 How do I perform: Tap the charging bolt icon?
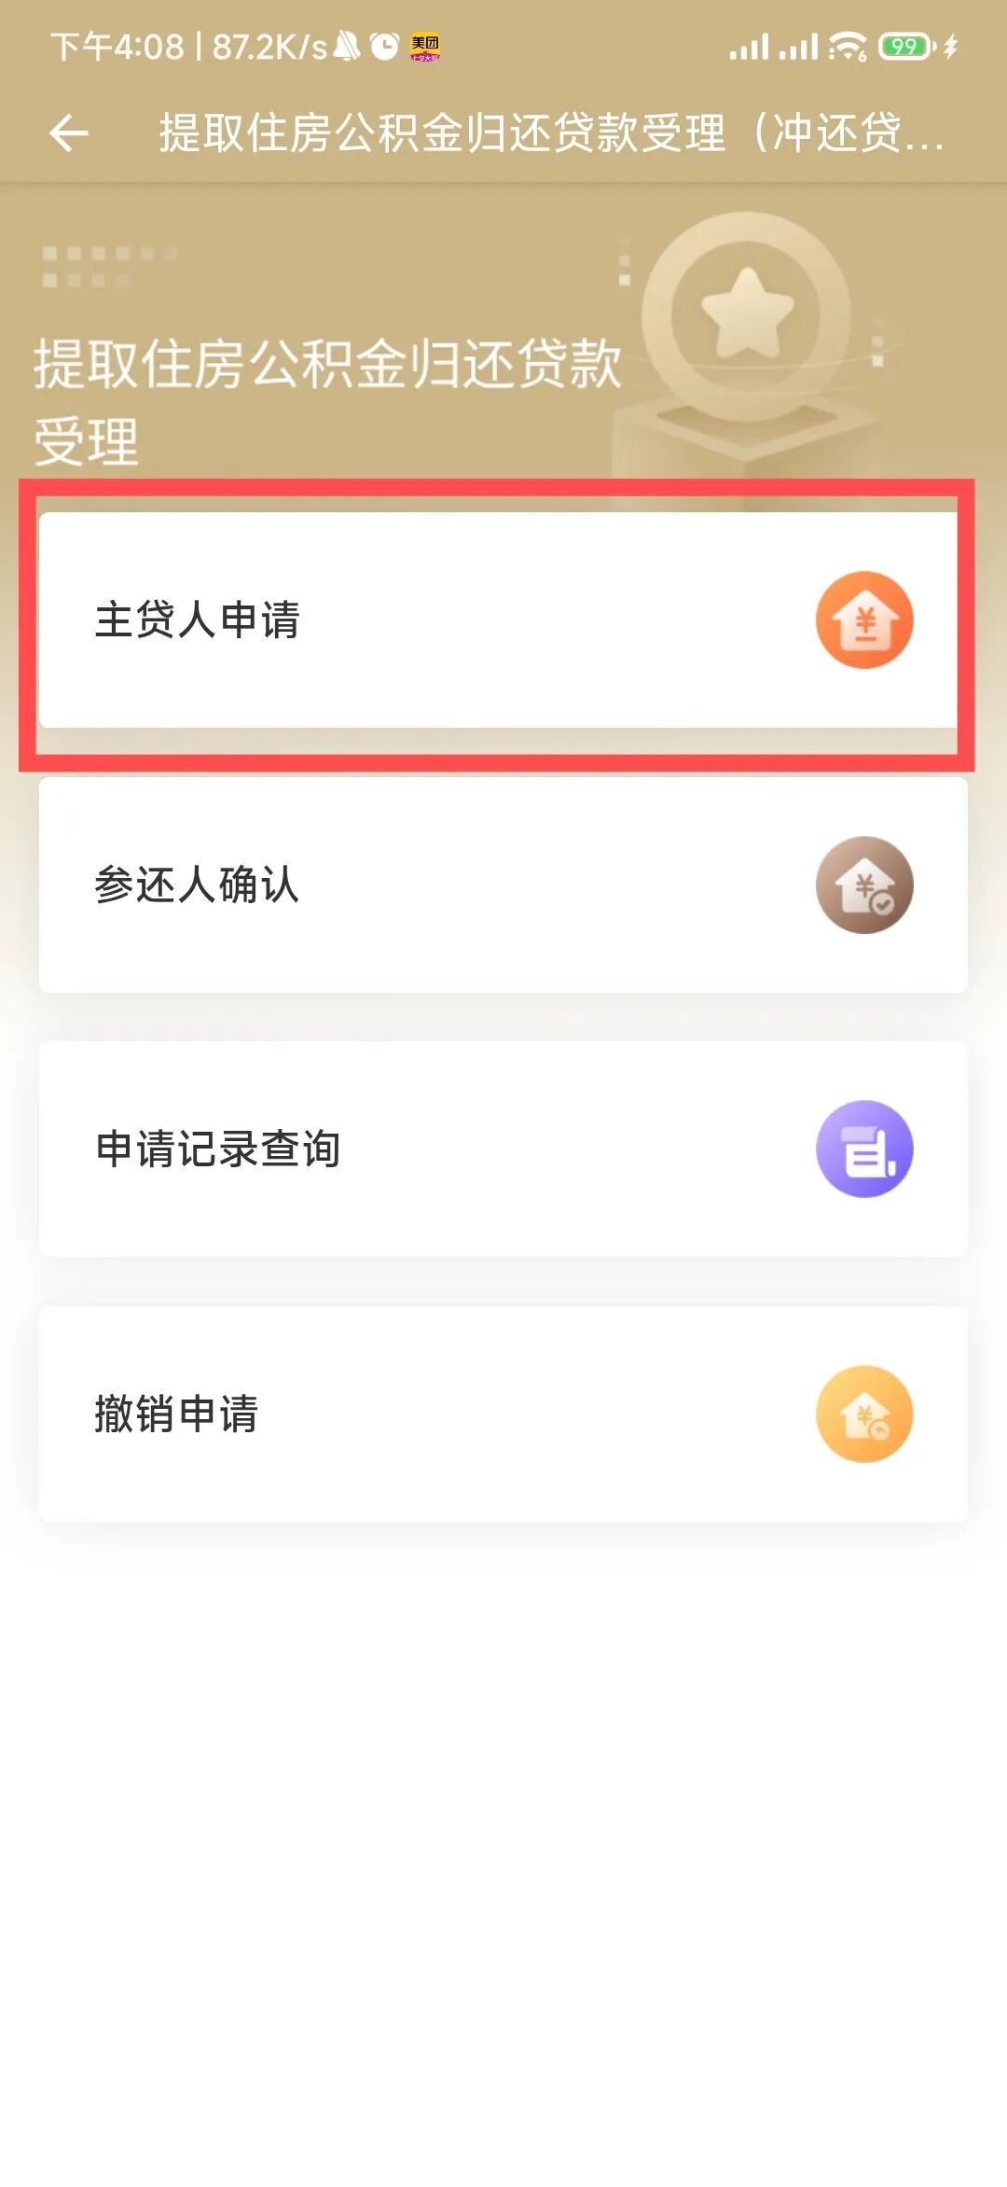[x=950, y=46]
